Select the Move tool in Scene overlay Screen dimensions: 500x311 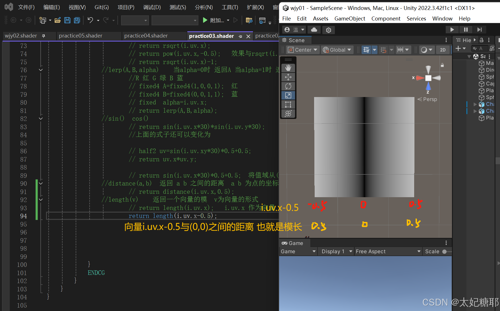pyautogui.click(x=288, y=77)
